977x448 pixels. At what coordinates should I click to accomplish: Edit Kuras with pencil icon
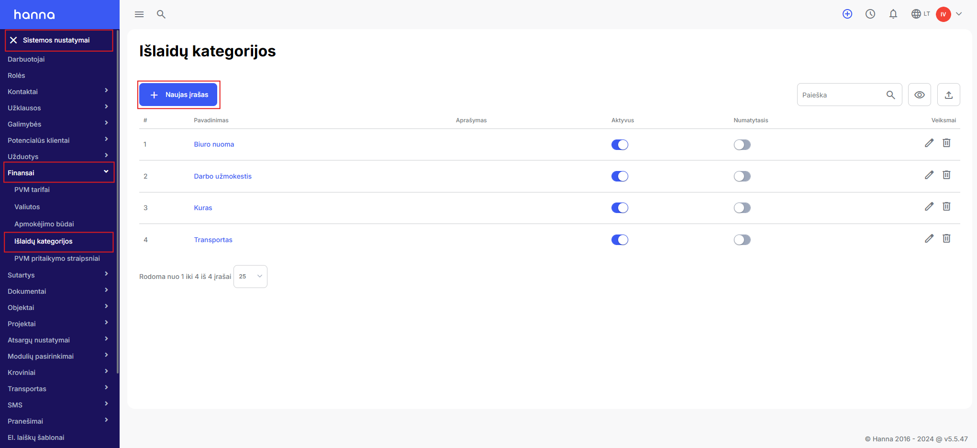pos(929,206)
